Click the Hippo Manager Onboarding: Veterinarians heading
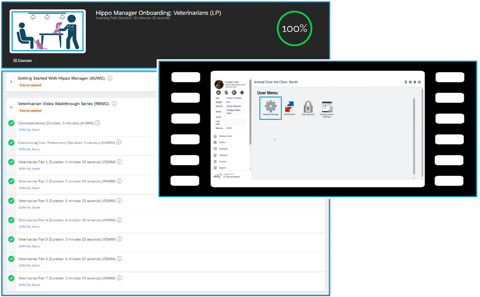Viewport: 480px width, 297px height. 158,13
